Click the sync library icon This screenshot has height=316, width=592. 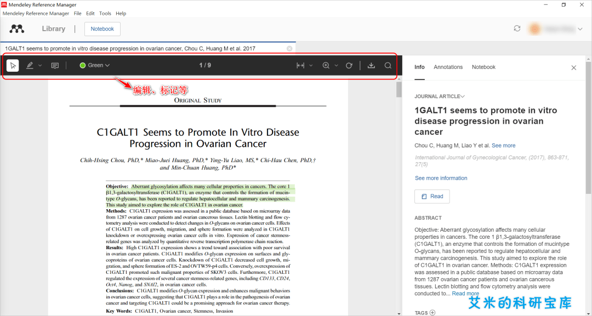point(517,29)
